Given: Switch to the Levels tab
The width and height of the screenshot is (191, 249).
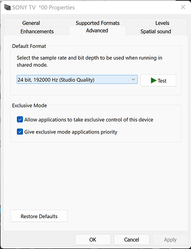Looking at the screenshot, I should (162, 23).
